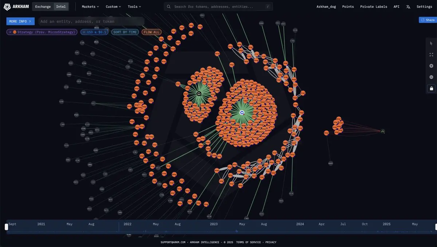Image resolution: width=437 pixels, height=247 pixels.
Task: Click the slash shortcut hint in search
Action: (x=268, y=7)
